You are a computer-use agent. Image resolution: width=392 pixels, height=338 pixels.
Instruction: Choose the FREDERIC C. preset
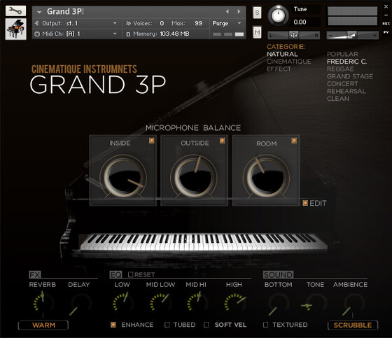coord(346,62)
